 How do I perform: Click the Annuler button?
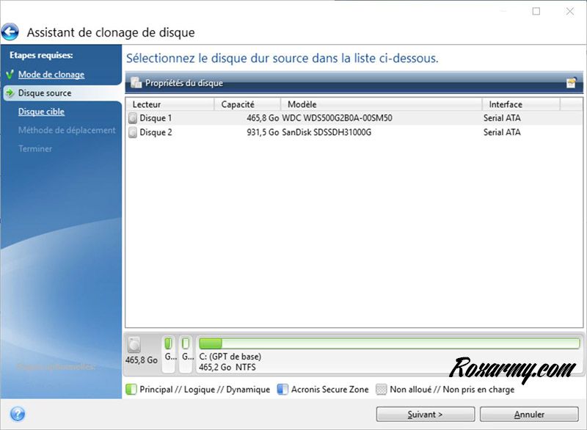pyautogui.click(x=528, y=415)
